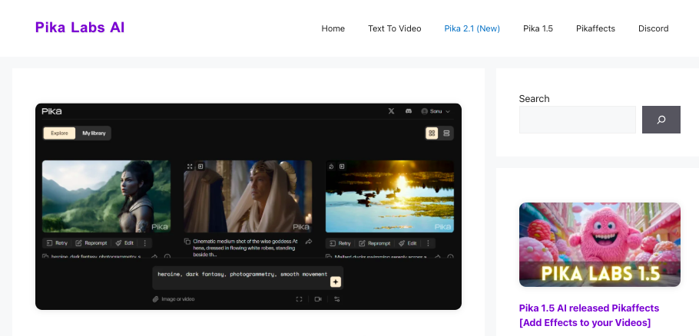The image size is (699, 336).
Task: Open the camera control icon
Action: click(318, 299)
